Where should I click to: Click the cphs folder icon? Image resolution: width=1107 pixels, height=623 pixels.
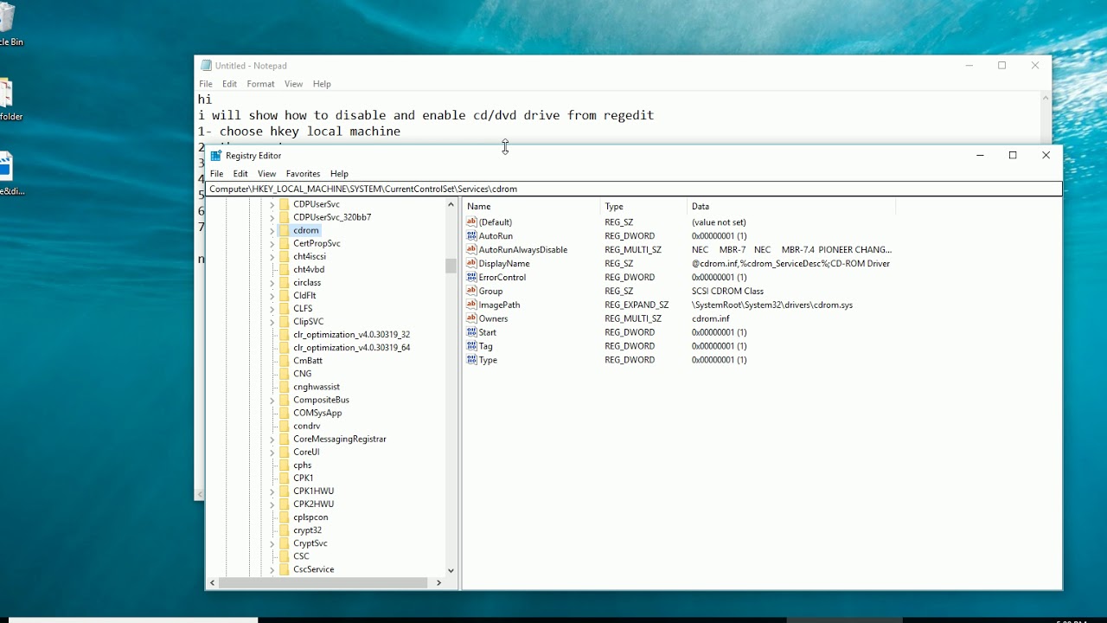(x=285, y=465)
